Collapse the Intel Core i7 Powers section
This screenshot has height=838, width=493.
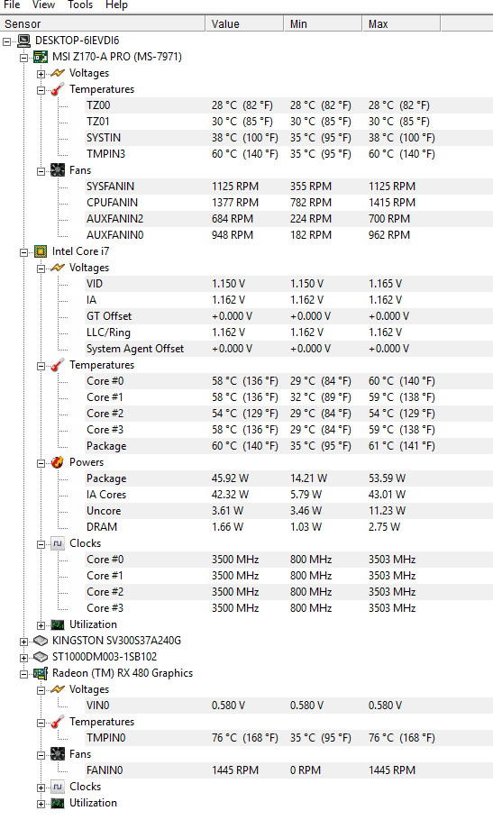(41, 463)
